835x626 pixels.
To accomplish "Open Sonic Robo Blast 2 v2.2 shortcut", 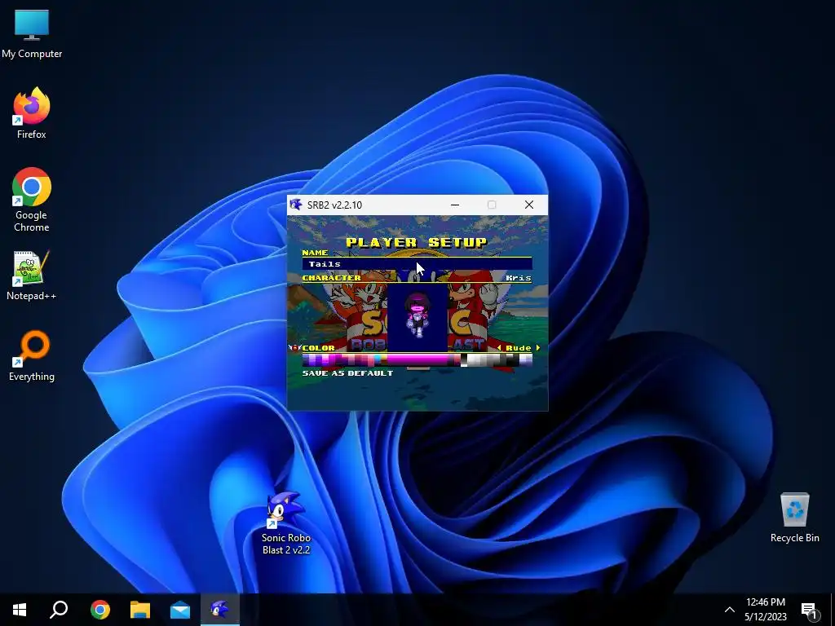I will pyautogui.click(x=286, y=522).
